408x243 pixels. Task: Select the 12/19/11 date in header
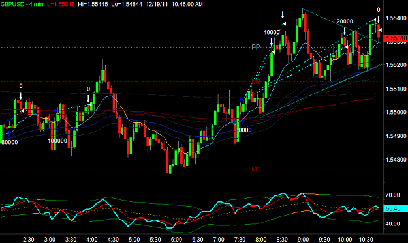pos(157,4)
